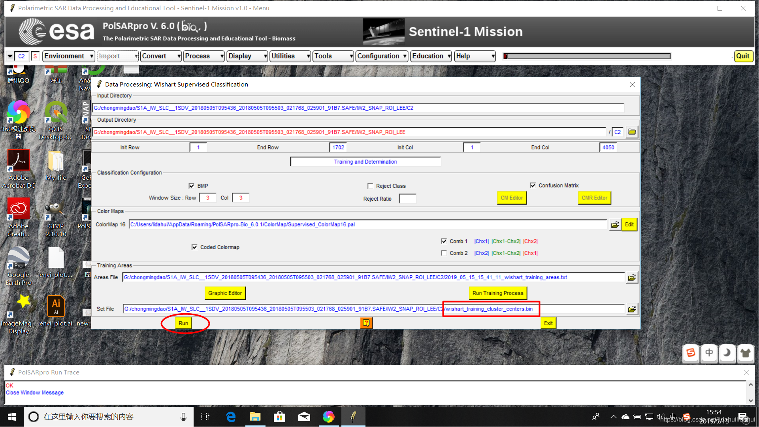
Task: Click microphone icon in search box
Action: pyautogui.click(x=183, y=417)
